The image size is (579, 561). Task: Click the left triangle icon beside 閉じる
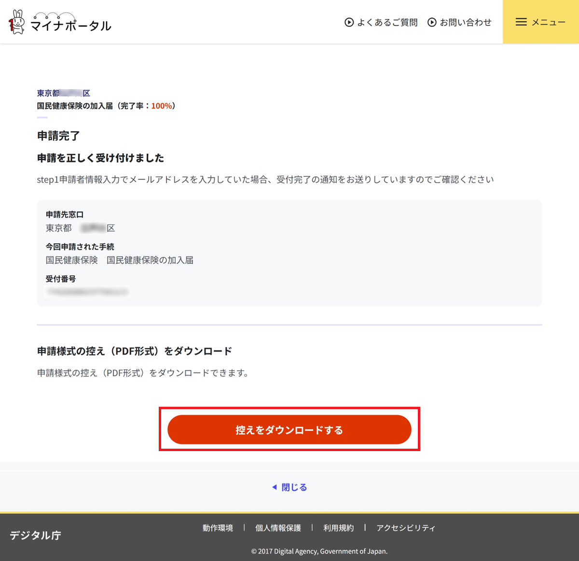coord(275,487)
